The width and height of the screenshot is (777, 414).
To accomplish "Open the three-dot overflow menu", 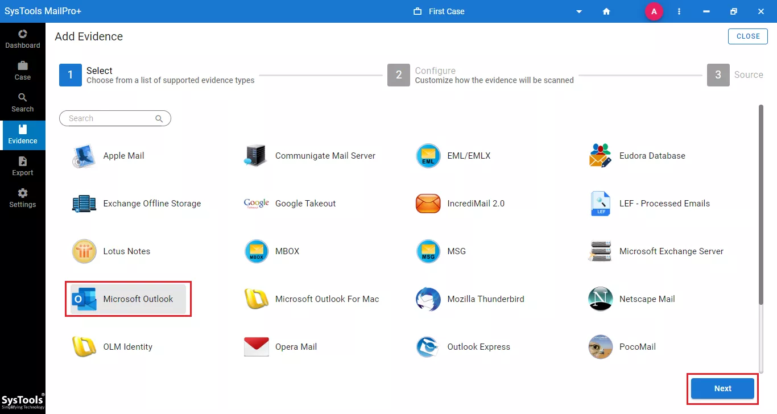I will coord(679,11).
